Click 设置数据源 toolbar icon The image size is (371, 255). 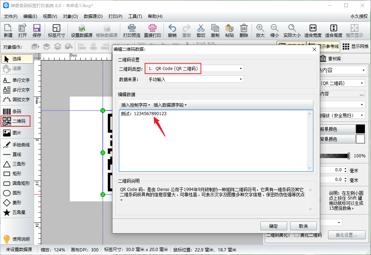pyautogui.click(x=82, y=31)
